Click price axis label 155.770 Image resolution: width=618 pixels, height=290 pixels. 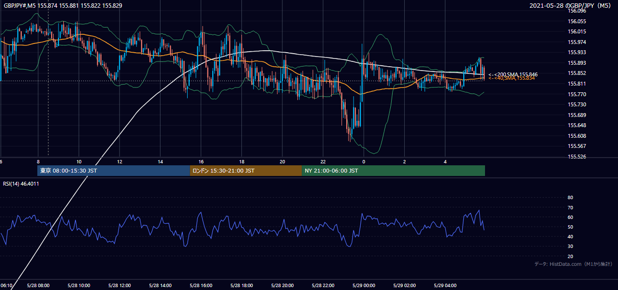pyautogui.click(x=577, y=94)
